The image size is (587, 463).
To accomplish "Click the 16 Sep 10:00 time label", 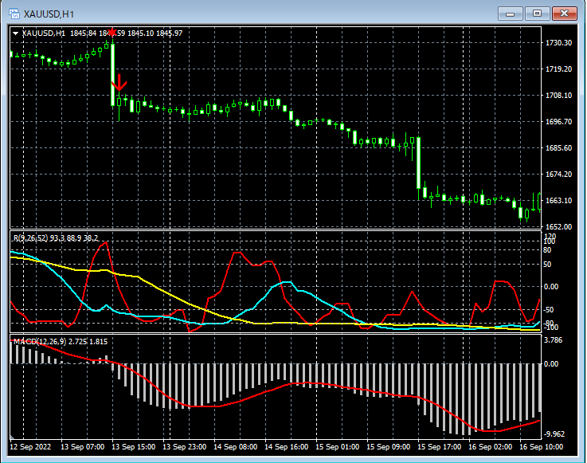I will point(540,447).
